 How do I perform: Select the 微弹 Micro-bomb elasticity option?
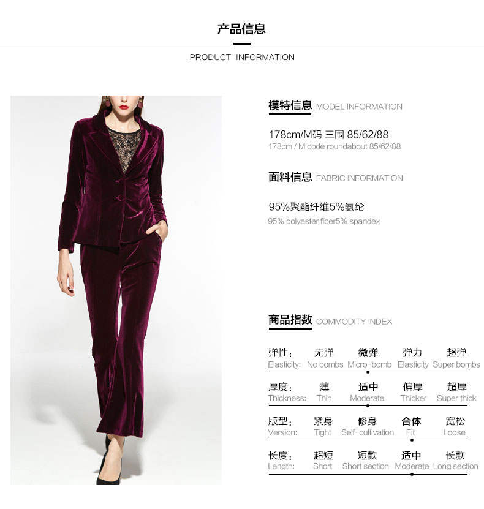click(x=369, y=358)
